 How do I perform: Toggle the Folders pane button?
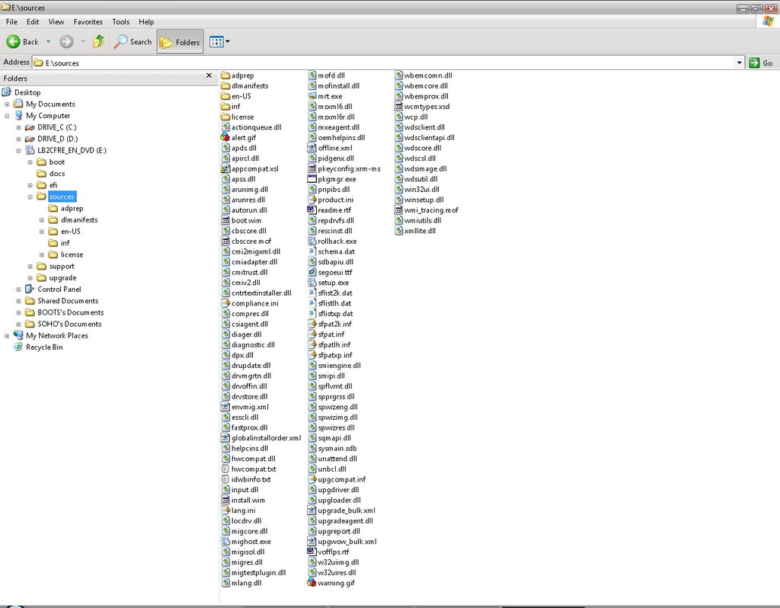pyautogui.click(x=180, y=42)
